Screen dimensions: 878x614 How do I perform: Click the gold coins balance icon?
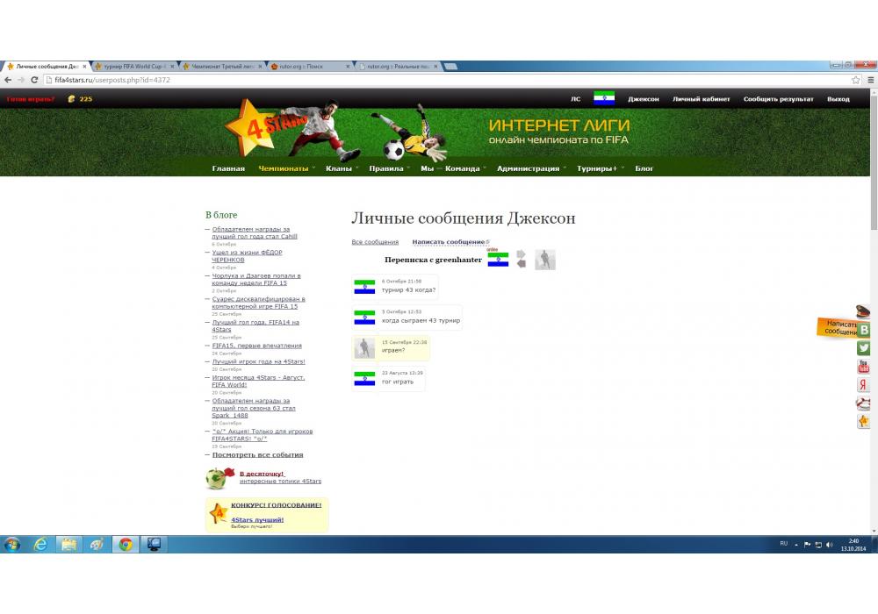coord(71,99)
